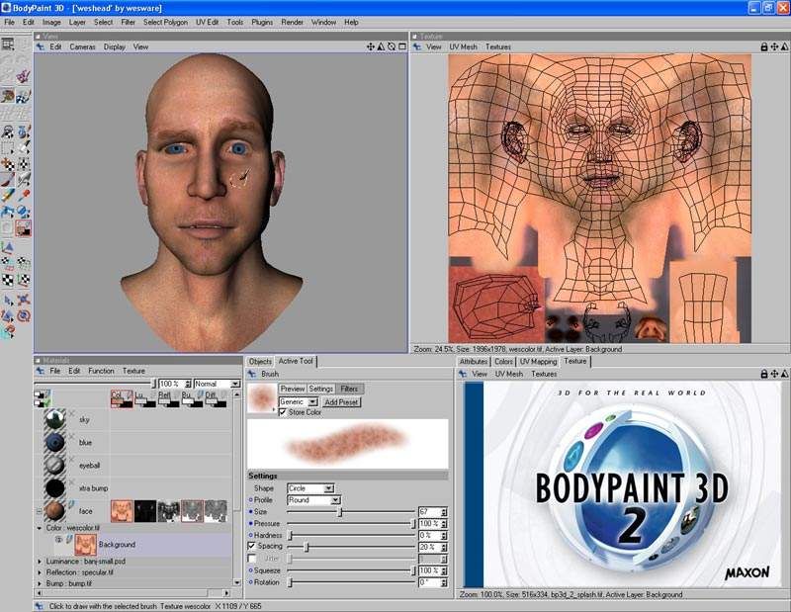791x612 pixels.
Task: Open the foreground/background color swatch tool
Action: point(23,228)
